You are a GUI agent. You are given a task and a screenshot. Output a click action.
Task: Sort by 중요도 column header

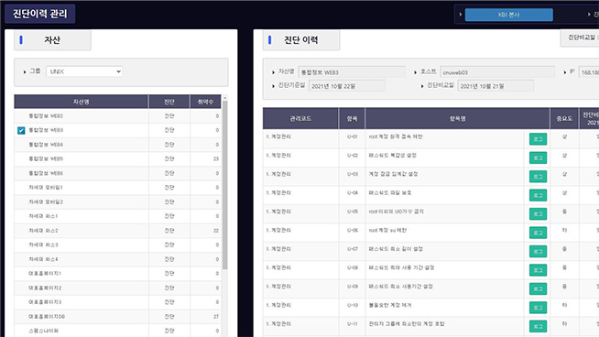pyautogui.click(x=564, y=118)
